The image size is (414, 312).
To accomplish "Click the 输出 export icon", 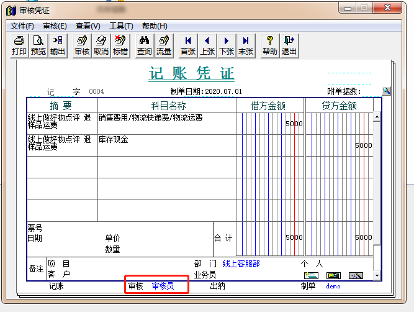I will (x=58, y=45).
